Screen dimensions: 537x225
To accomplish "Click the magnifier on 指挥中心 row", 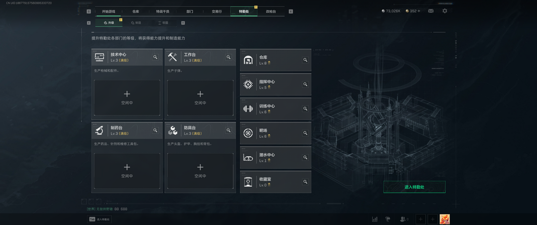I will tap(305, 85).
